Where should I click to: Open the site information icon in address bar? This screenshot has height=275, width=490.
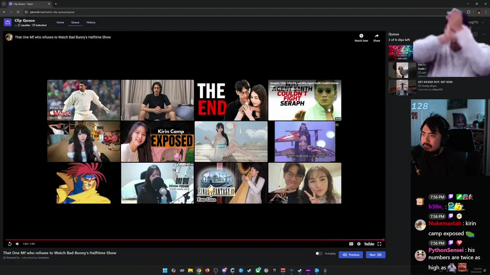[x=26, y=12]
